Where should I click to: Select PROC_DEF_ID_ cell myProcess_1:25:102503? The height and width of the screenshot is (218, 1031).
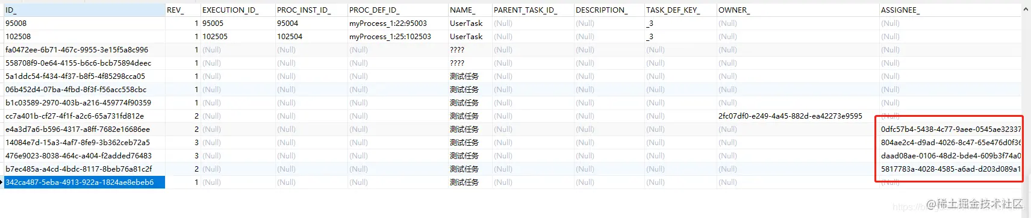(398, 37)
